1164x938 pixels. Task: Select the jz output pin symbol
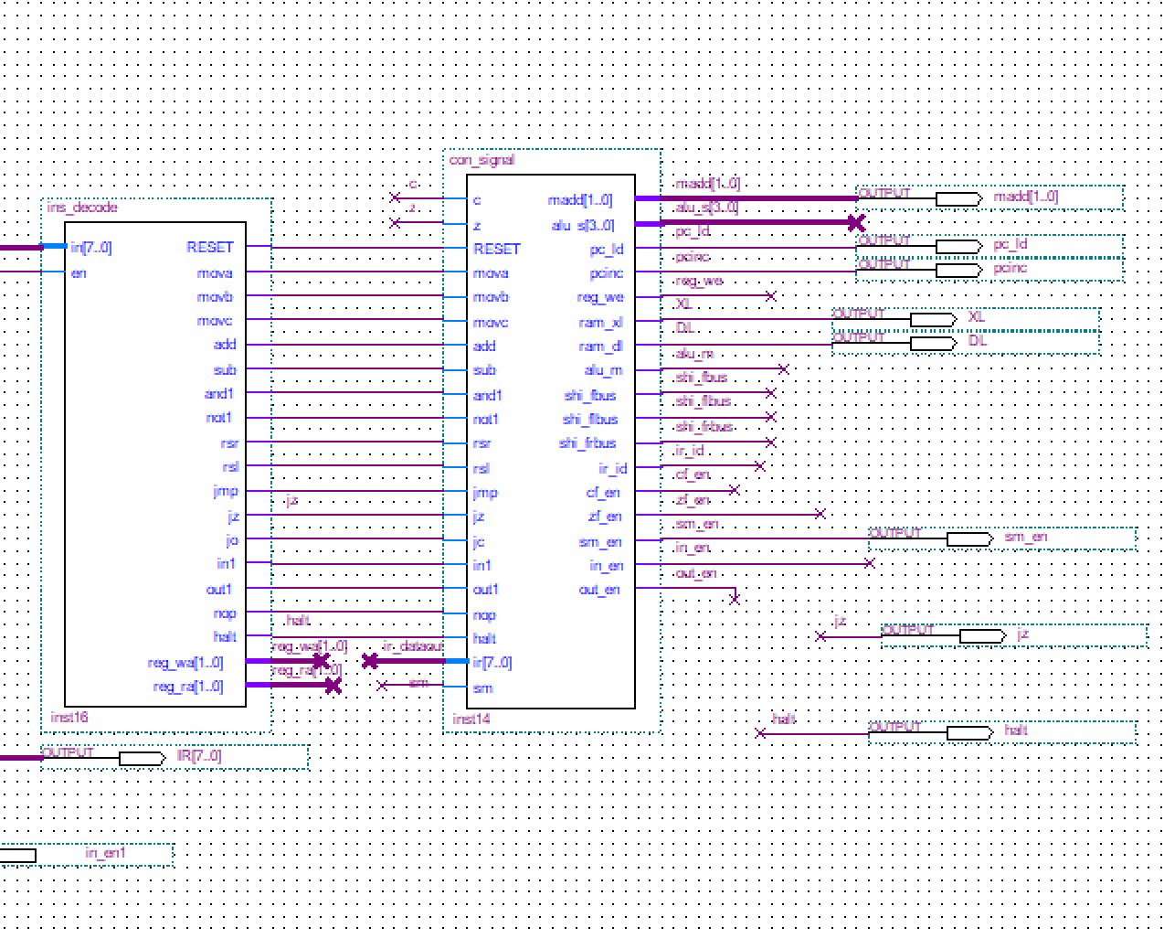(982, 635)
